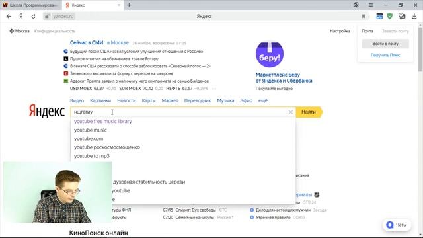Choose suggestion духовная стабильность церкви

(x=149, y=182)
